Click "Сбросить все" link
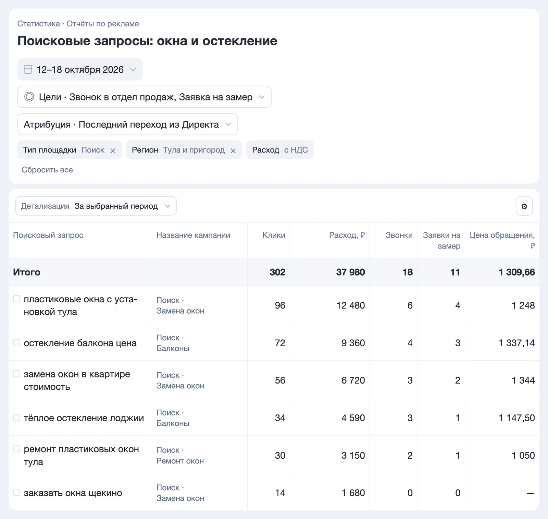 point(47,170)
